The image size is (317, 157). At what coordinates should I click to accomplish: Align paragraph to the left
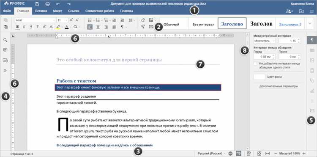tap(90, 27)
